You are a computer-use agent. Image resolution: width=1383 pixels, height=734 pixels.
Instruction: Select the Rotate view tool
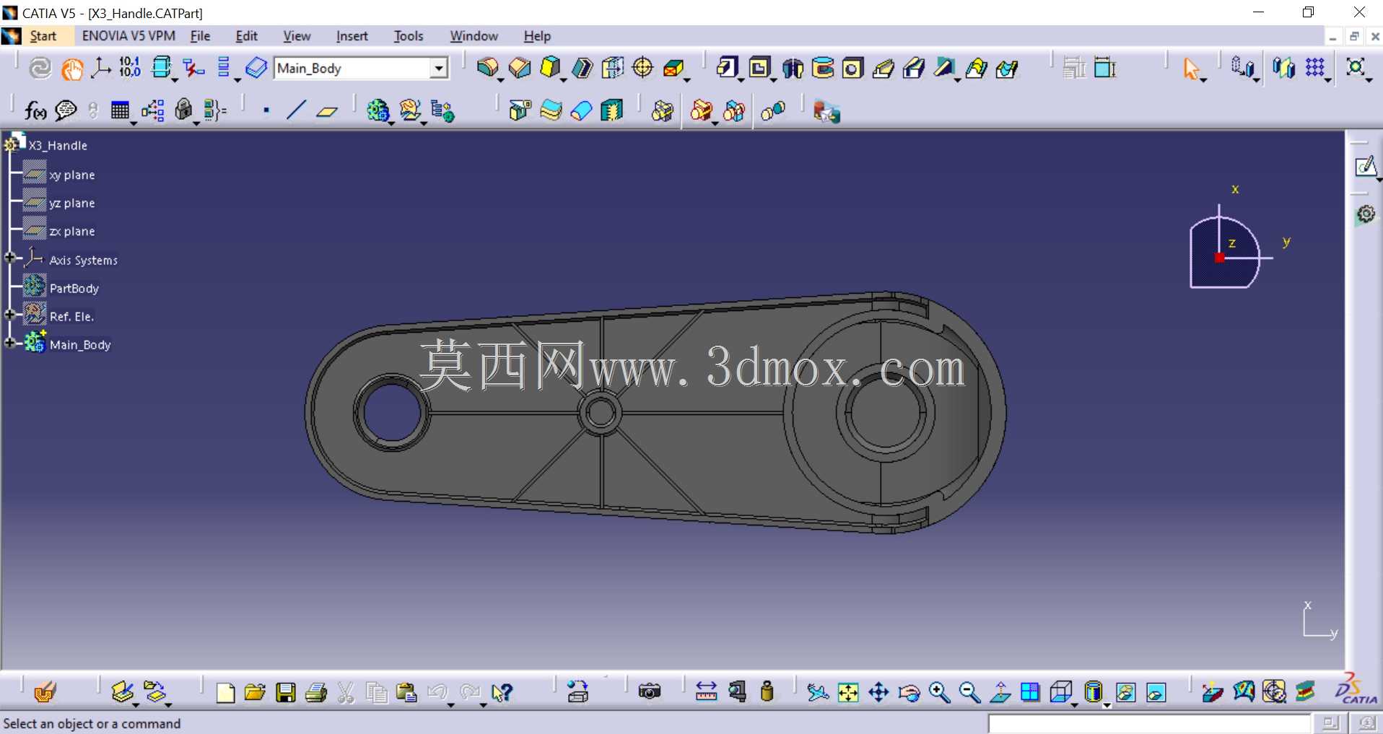909,692
